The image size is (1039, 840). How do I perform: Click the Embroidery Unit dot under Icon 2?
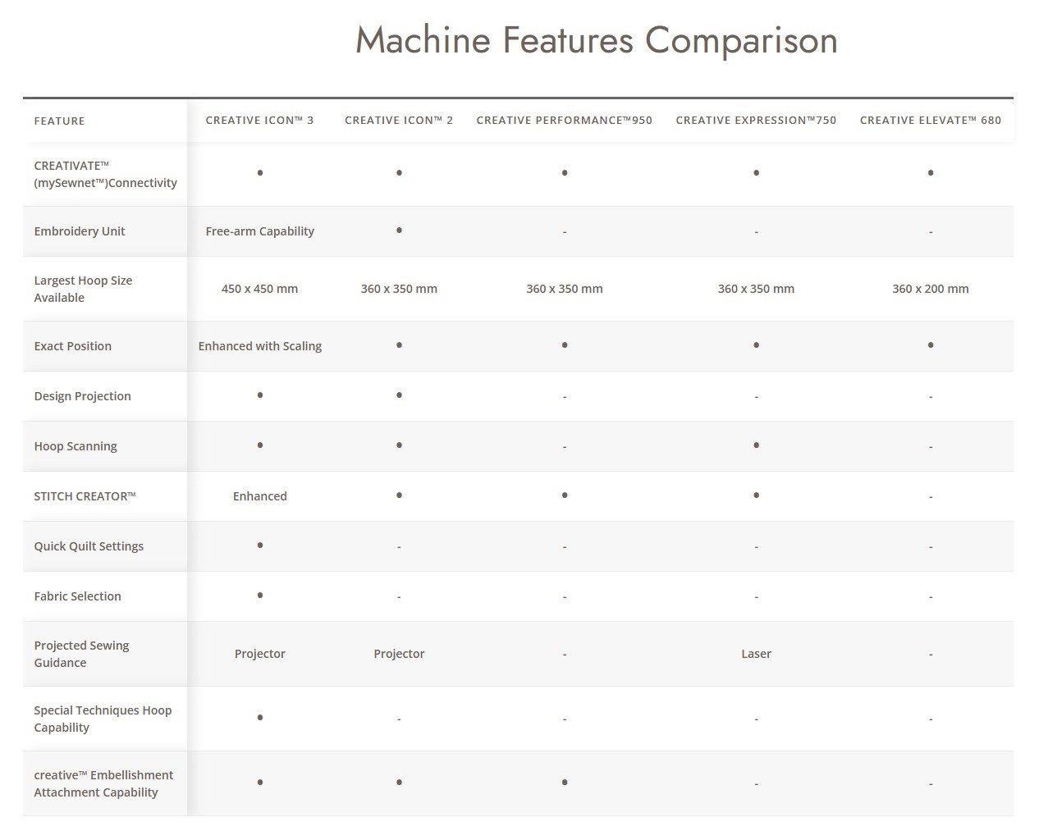click(399, 231)
